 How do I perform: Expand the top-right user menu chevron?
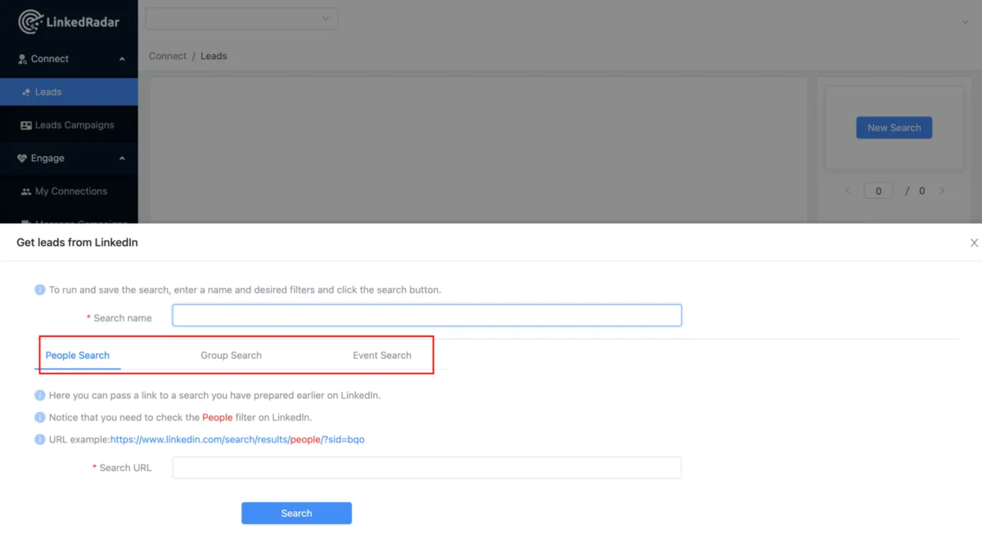coord(966,22)
